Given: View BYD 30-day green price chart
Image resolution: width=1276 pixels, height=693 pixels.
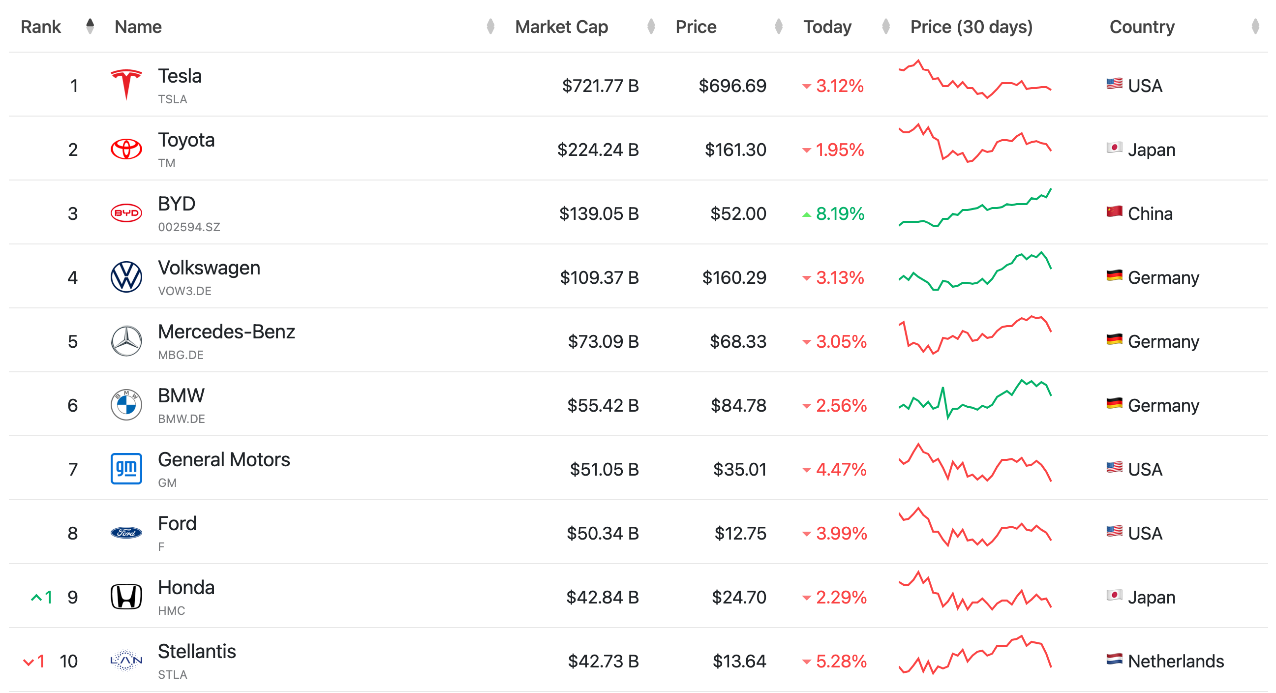Looking at the screenshot, I should tap(975, 208).
